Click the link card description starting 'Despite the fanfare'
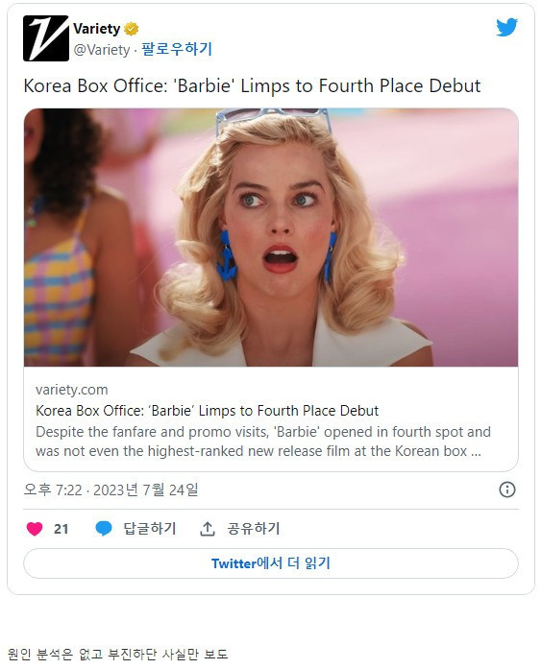The image size is (542, 669). coord(263,442)
